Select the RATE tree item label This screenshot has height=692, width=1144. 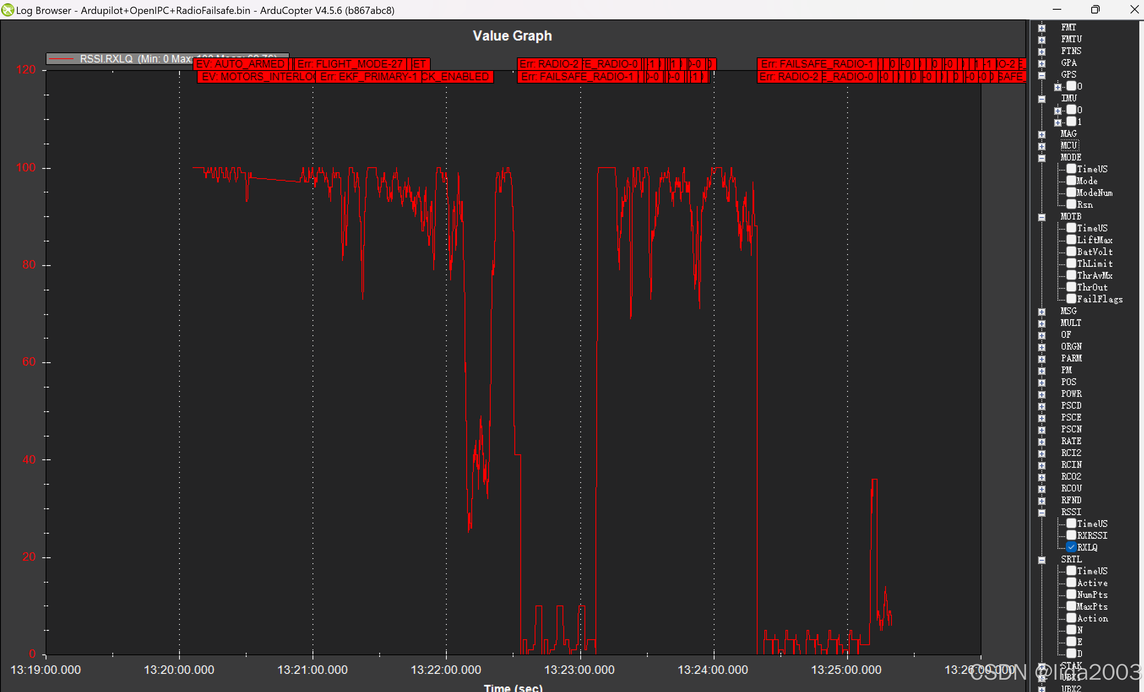tap(1071, 441)
